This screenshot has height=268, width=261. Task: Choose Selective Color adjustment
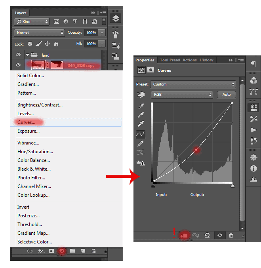[x=34, y=242]
